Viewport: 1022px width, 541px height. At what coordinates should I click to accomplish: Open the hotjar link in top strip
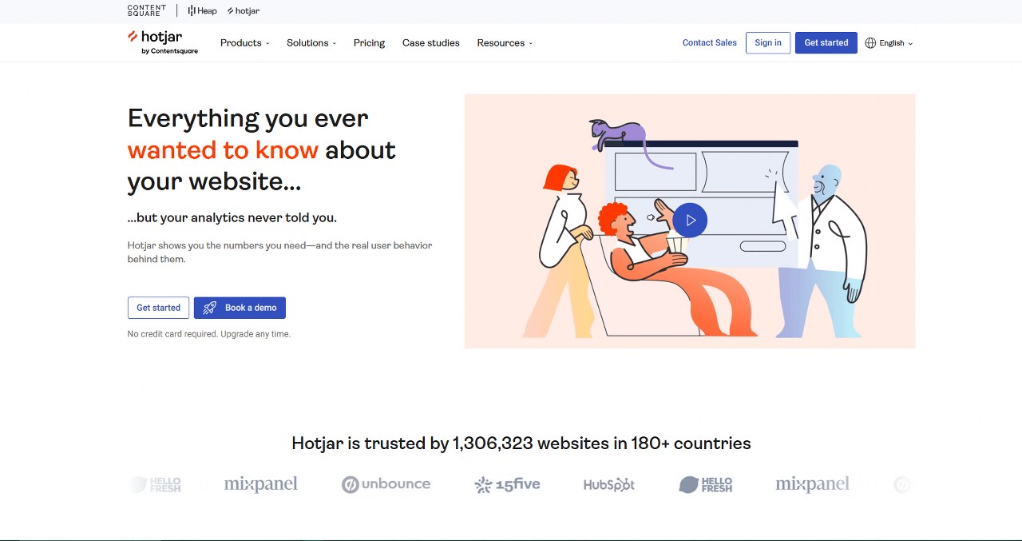coord(244,10)
